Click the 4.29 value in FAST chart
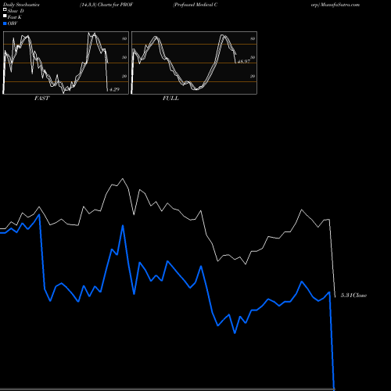The width and height of the screenshot is (391, 391). coord(114,90)
